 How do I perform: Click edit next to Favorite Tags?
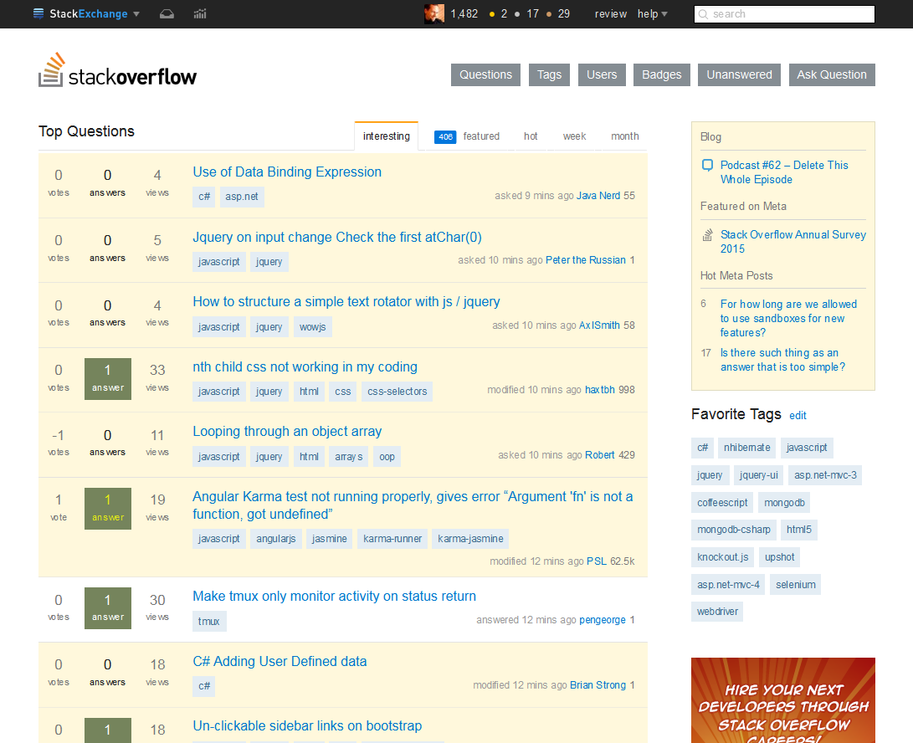click(x=798, y=416)
